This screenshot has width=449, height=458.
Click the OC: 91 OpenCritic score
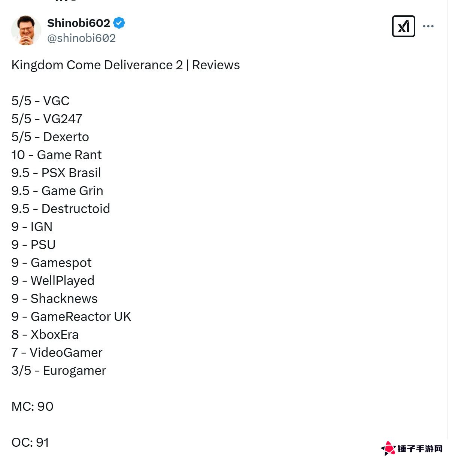30,443
